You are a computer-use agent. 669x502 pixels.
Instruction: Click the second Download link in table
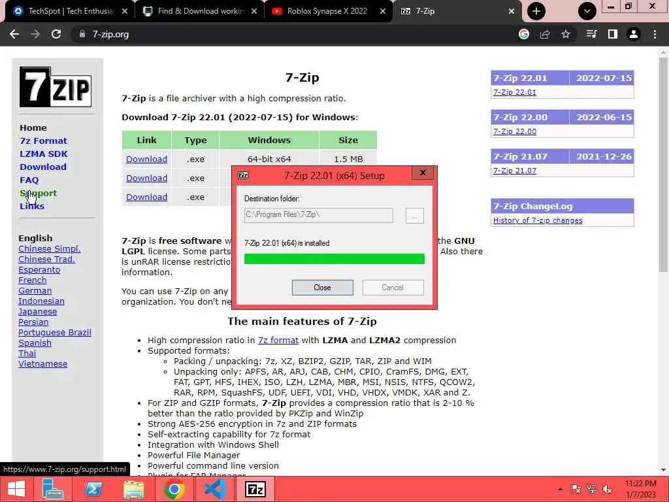(146, 178)
